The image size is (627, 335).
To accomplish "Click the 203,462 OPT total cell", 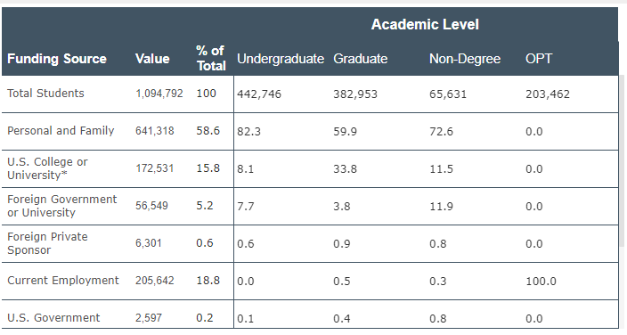I will tap(548, 94).
